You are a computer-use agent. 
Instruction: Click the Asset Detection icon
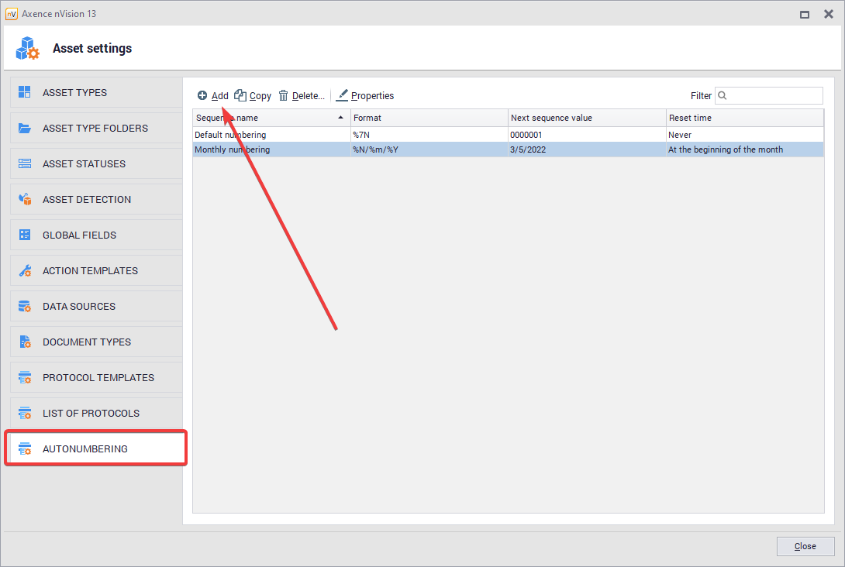[x=25, y=199]
